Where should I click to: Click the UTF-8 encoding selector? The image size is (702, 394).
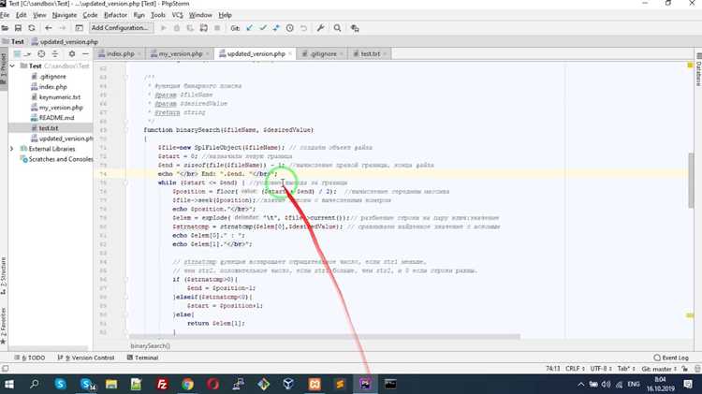600,369
